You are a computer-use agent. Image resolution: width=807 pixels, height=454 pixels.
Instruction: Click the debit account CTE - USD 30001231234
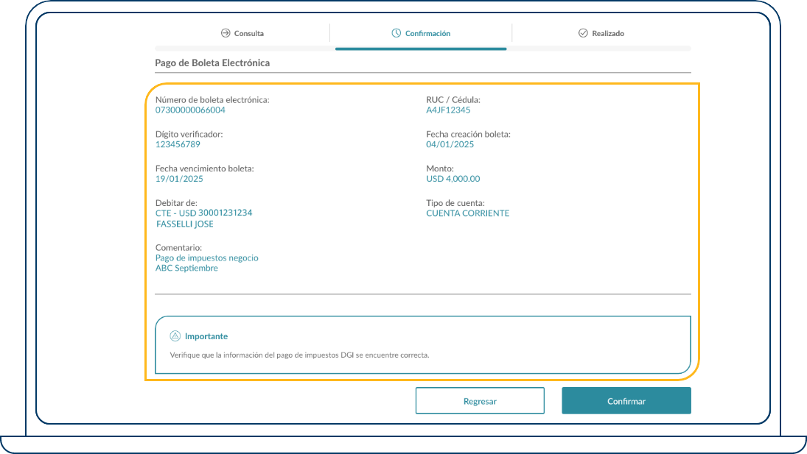tap(203, 213)
